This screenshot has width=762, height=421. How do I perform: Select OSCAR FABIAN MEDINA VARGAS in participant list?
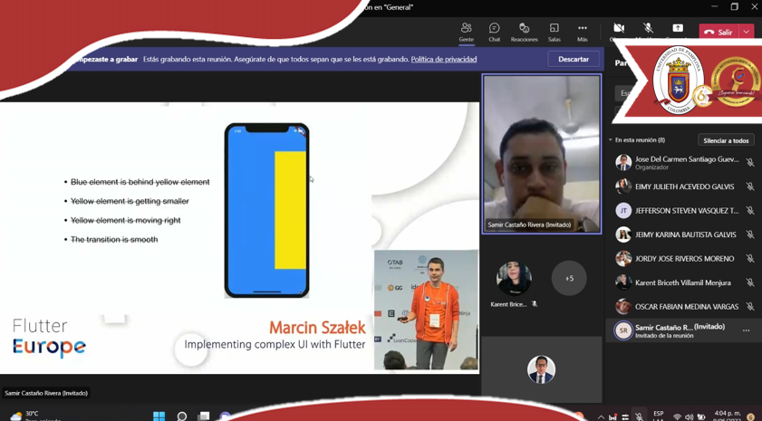click(x=686, y=307)
